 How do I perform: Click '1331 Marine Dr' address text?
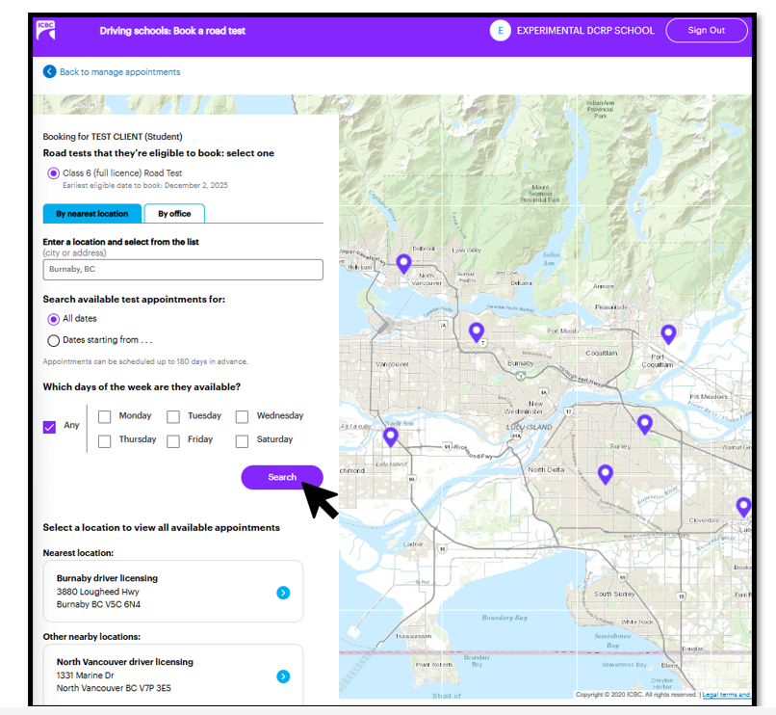(x=85, y=675)
